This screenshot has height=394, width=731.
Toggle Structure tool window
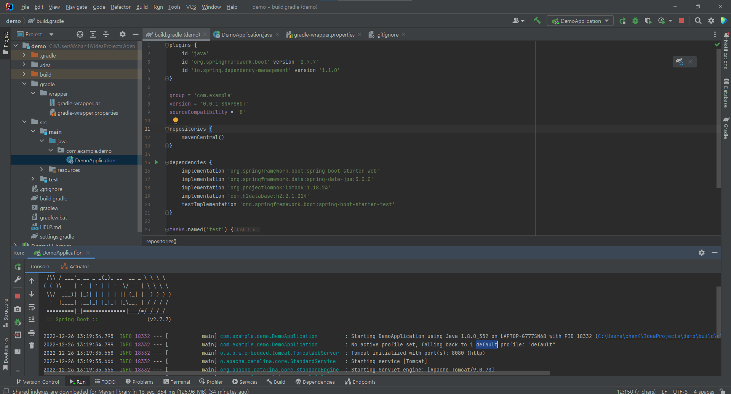(x=5, y=313)
